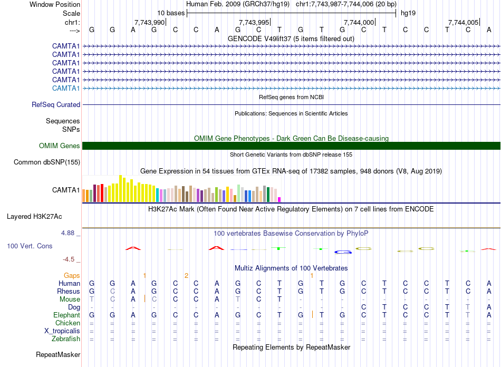Click the 7,743,990 ruler position marker
Image resolution: width=501 pixels, height=367 pixels.
coord(150,22)
